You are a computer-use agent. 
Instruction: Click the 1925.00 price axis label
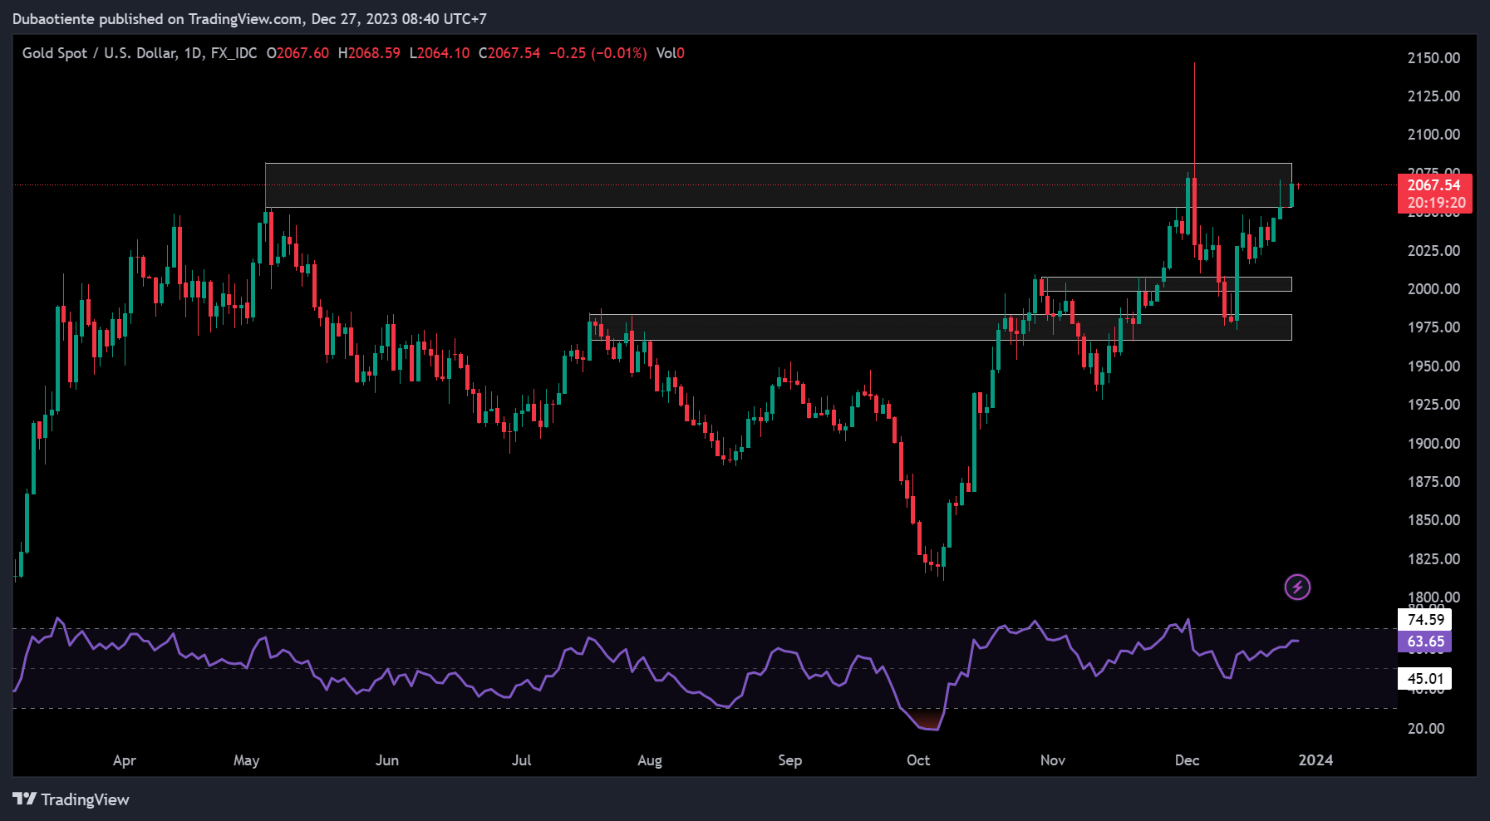(x=1433, y=405)
